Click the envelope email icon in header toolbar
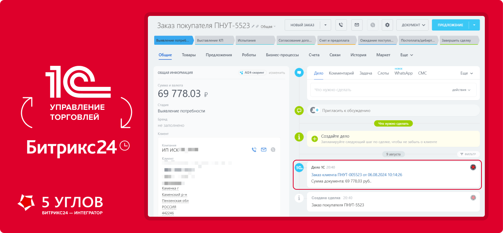Viewport: 503px width, 233px height. [x=357, y=25]
